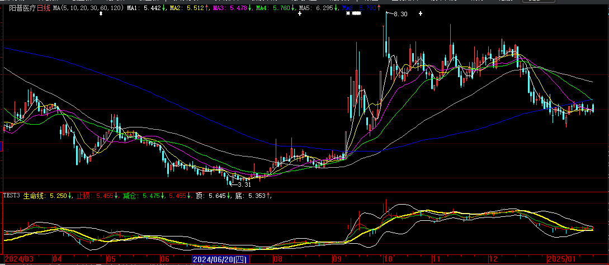Click the highlighted 2024/06/20(四) date label
The height and width of the screenshot is (265, 609).
(x=221, y=259)
